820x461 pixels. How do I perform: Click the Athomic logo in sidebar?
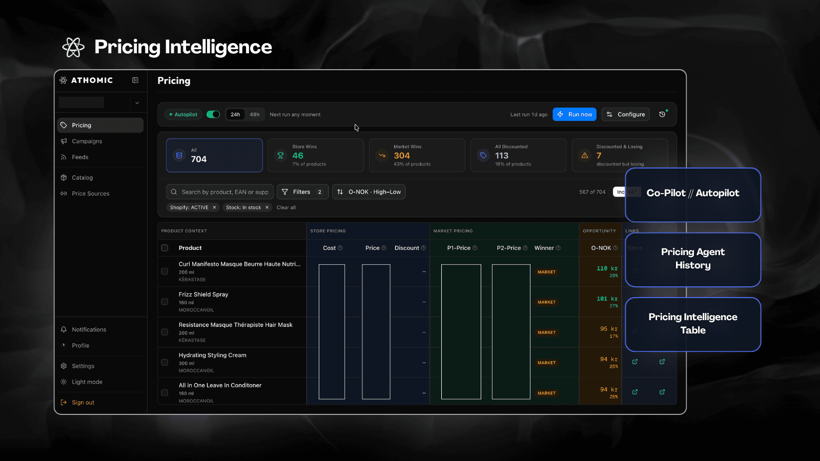tap(86, 80)
